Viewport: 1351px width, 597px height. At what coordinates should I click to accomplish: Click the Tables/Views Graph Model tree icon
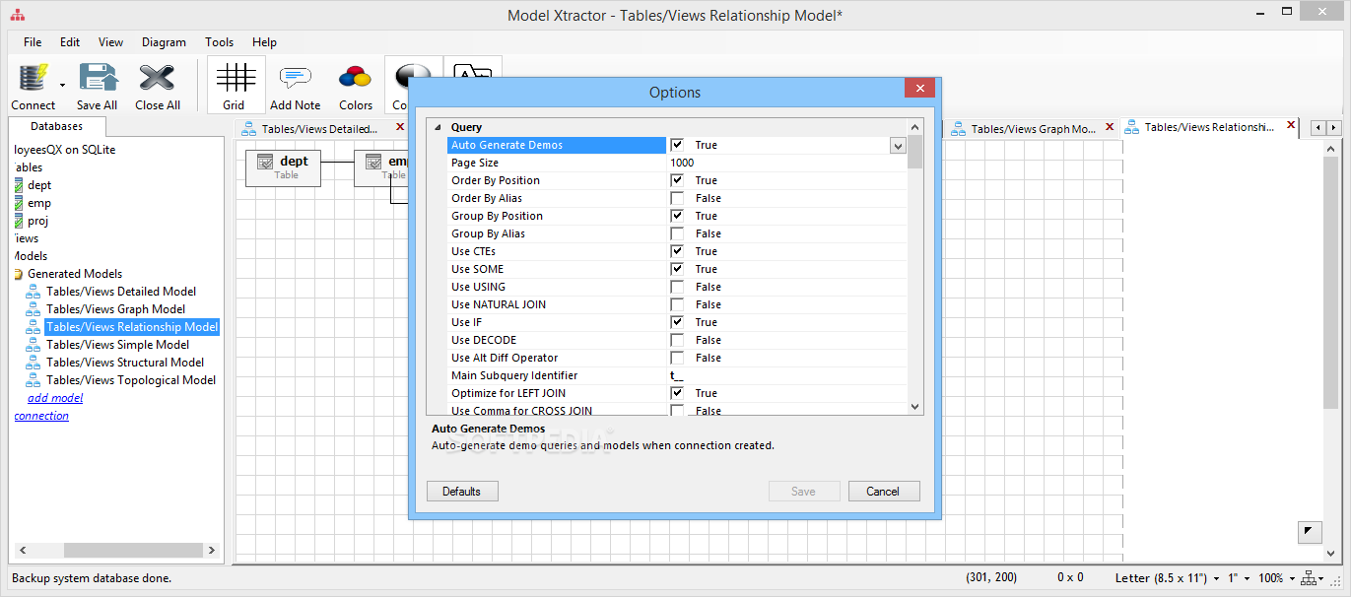coord(34,309)
